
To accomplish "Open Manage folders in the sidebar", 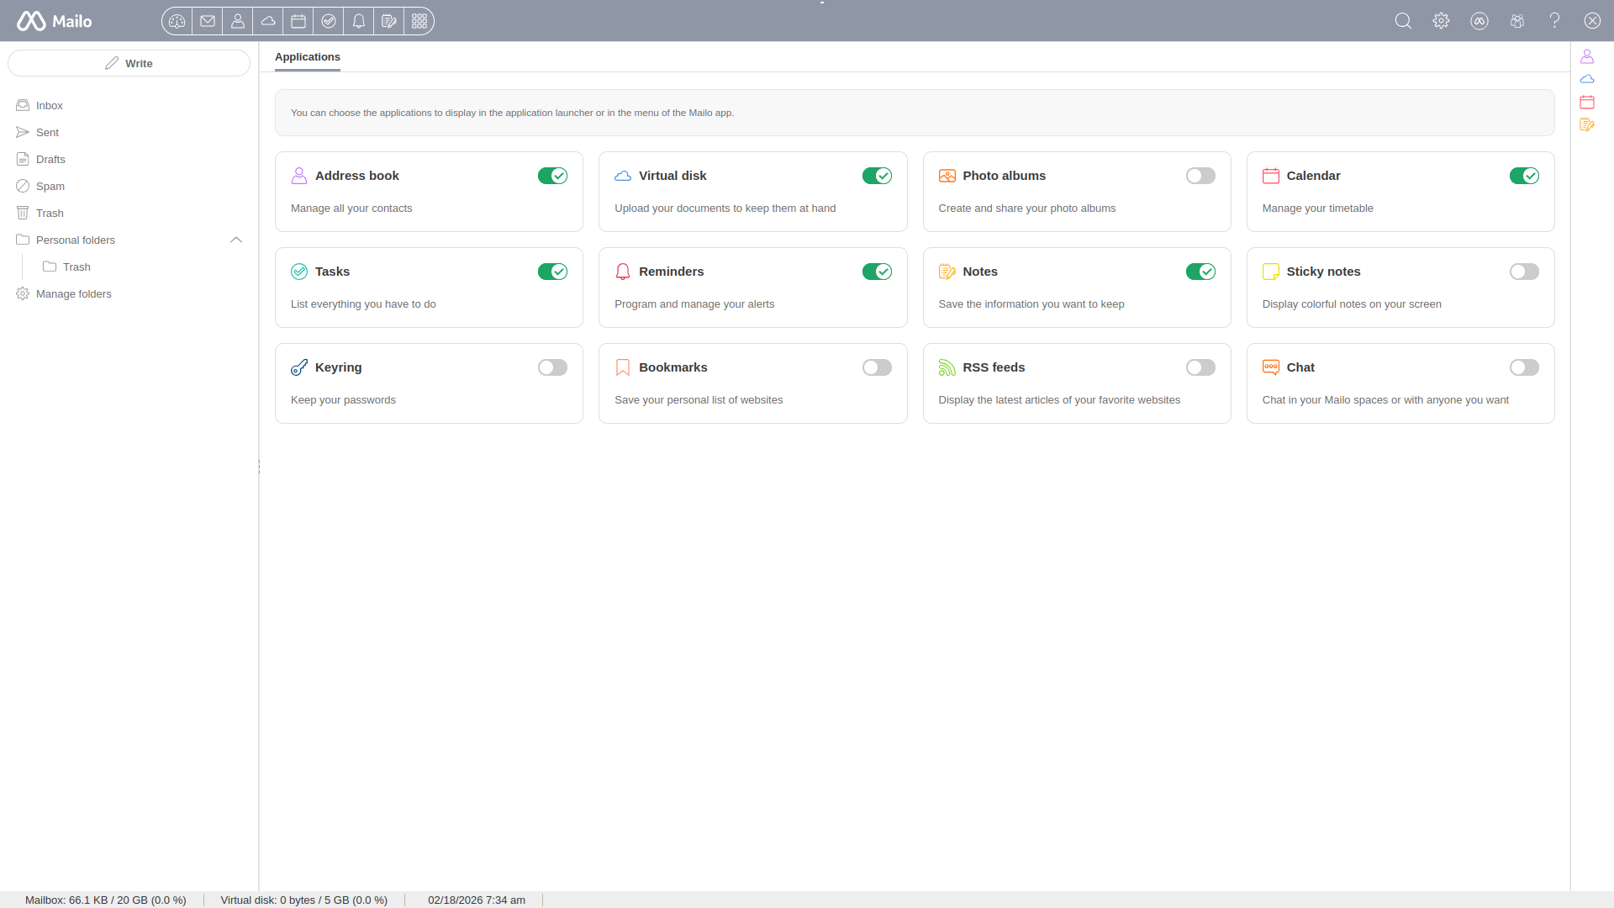I will (73, 293).
